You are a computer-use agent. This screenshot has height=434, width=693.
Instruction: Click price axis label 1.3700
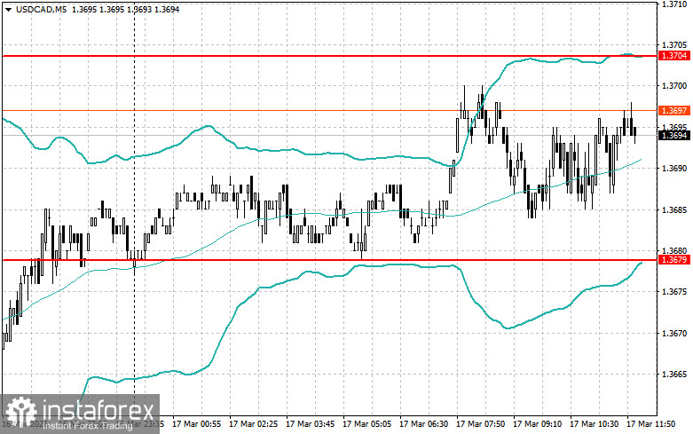tap(674, 86)
